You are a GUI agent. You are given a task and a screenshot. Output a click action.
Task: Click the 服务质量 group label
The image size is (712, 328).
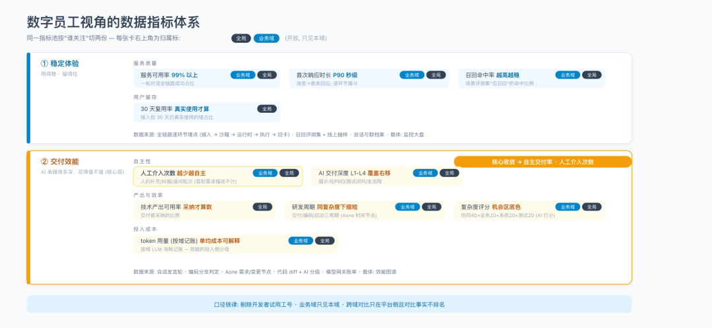click(145, 63)
